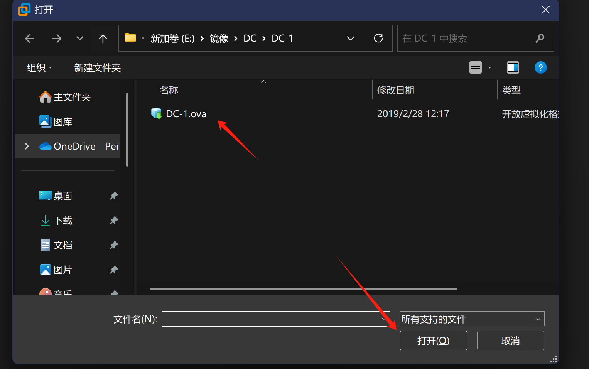Click the search magnifier icon
Image resolution: width=589 pixels, height=369 pixels.
click(x=540, y=38)
